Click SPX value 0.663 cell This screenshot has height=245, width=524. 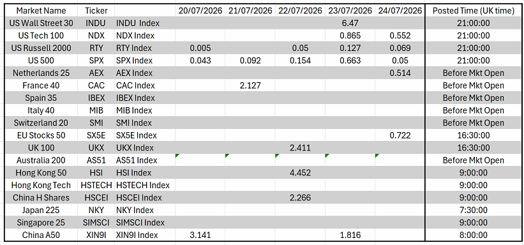tap(350, 61)
